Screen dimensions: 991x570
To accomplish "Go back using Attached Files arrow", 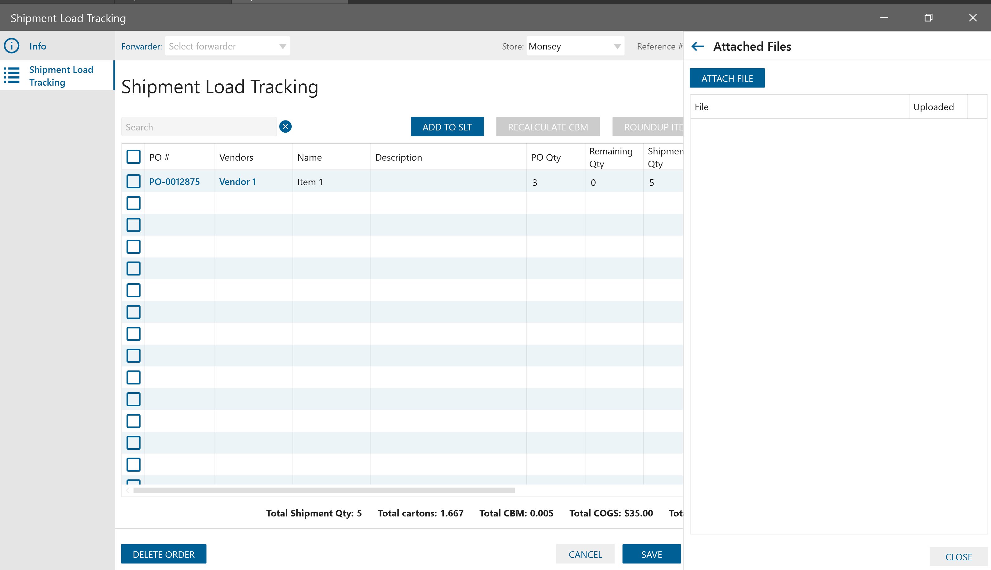I will (698, 46).
